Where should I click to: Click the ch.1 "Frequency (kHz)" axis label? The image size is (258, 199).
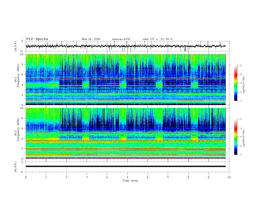click(x=18, y=75)
